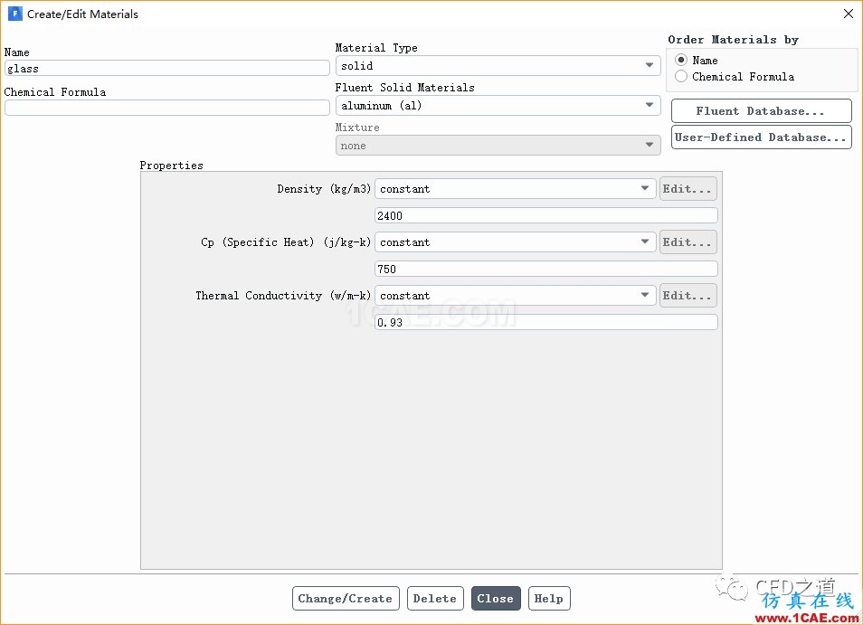
Task: Click the empty Chemical Formula input field
Action: pos(167,108)
